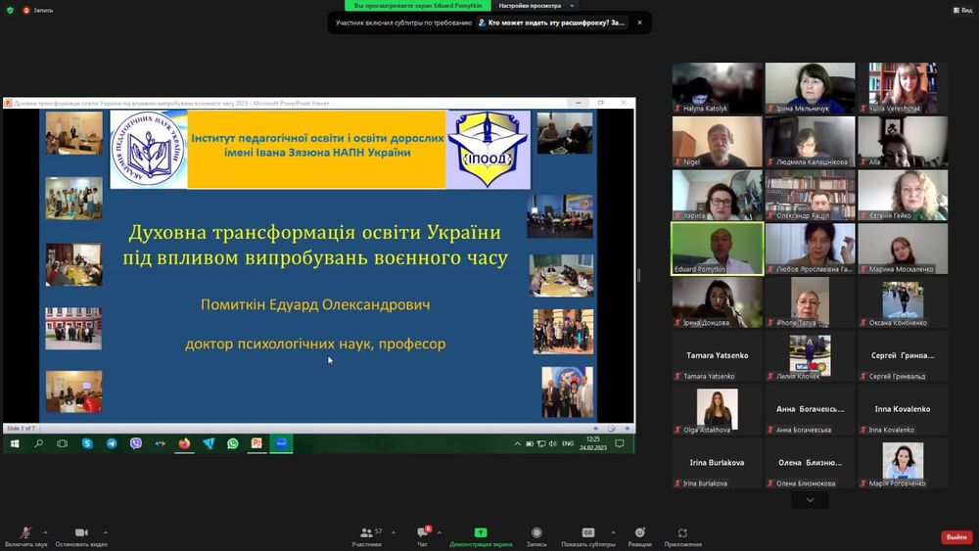Open the Реакции reactions menu

pos(639,533)
